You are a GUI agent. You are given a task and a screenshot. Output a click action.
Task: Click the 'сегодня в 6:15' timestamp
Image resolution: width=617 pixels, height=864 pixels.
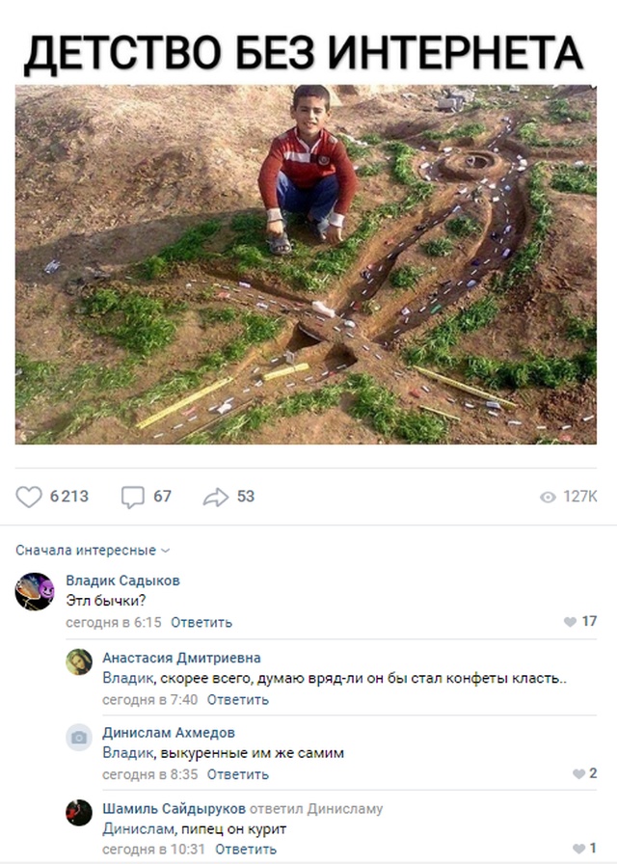point(113,623)
